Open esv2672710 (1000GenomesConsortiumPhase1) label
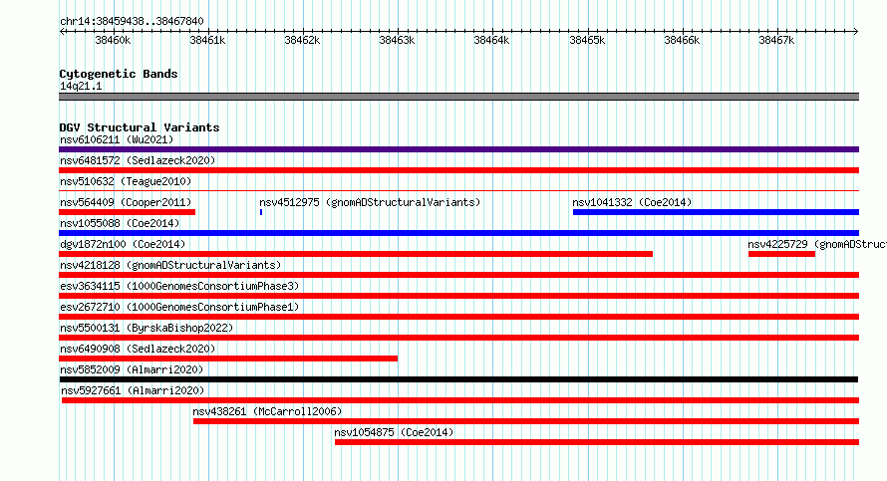887x481 pixels. (x=179, y=307)
